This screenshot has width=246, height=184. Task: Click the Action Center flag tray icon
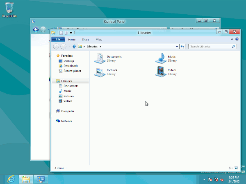[x=210, y=180]
